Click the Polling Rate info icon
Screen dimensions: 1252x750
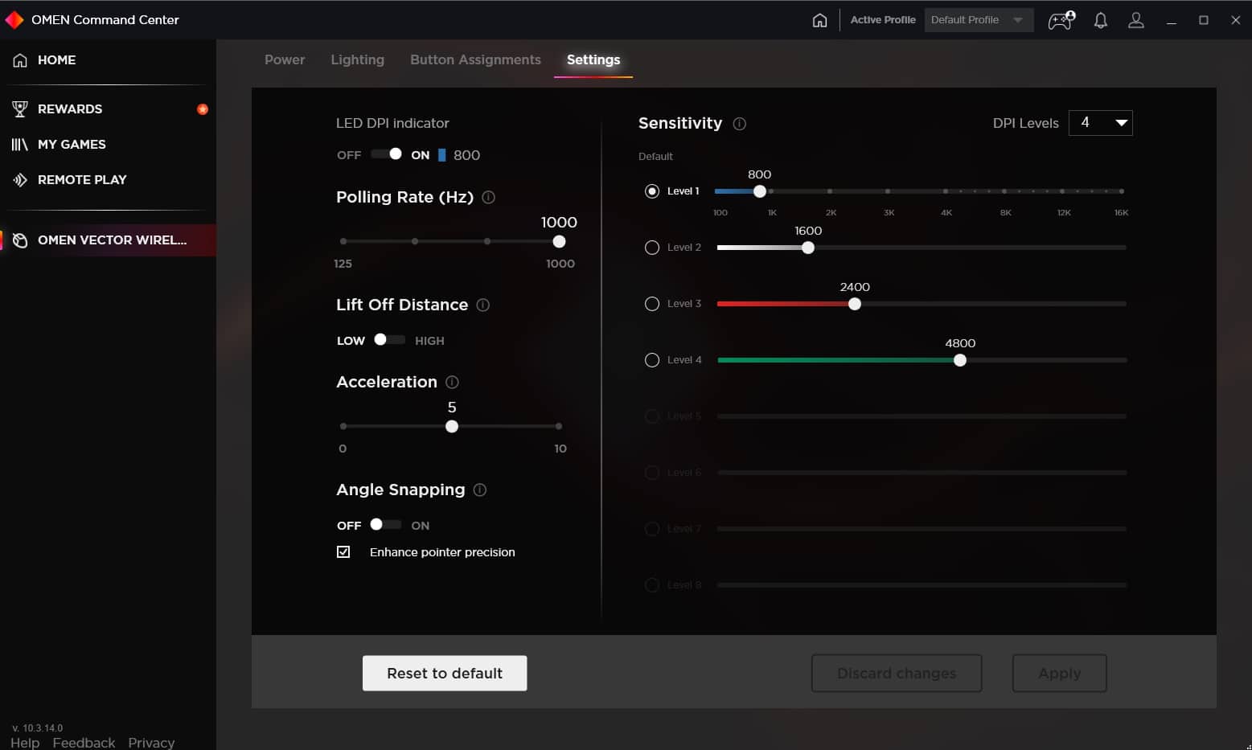click(x=488, y=197)
